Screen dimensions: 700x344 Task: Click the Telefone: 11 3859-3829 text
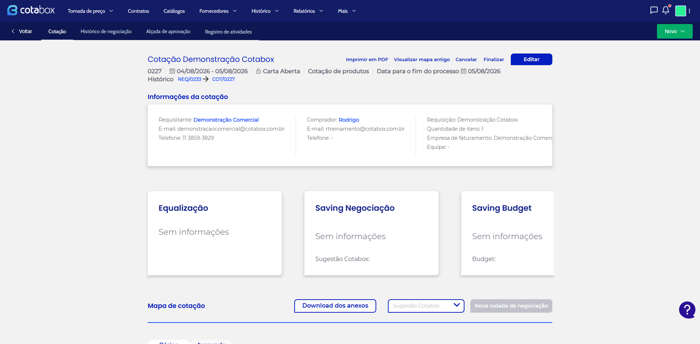point(186,138)
